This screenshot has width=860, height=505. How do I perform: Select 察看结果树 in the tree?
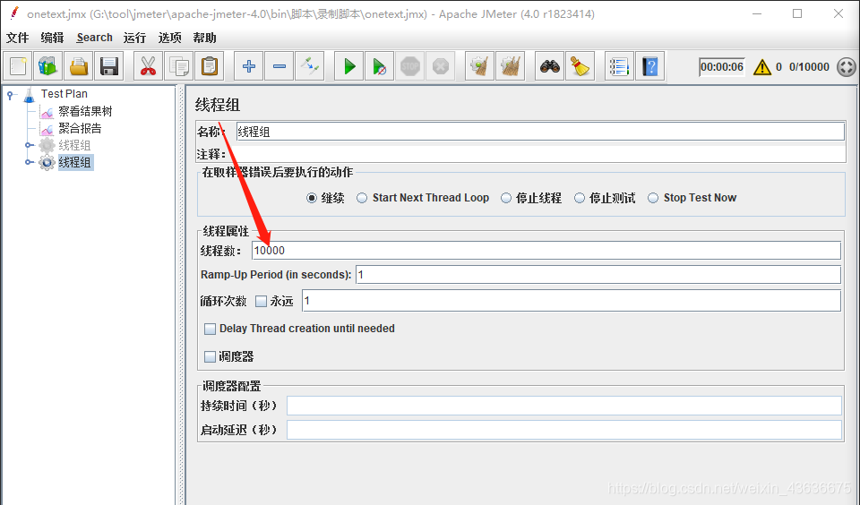click(x=86, y=111)
